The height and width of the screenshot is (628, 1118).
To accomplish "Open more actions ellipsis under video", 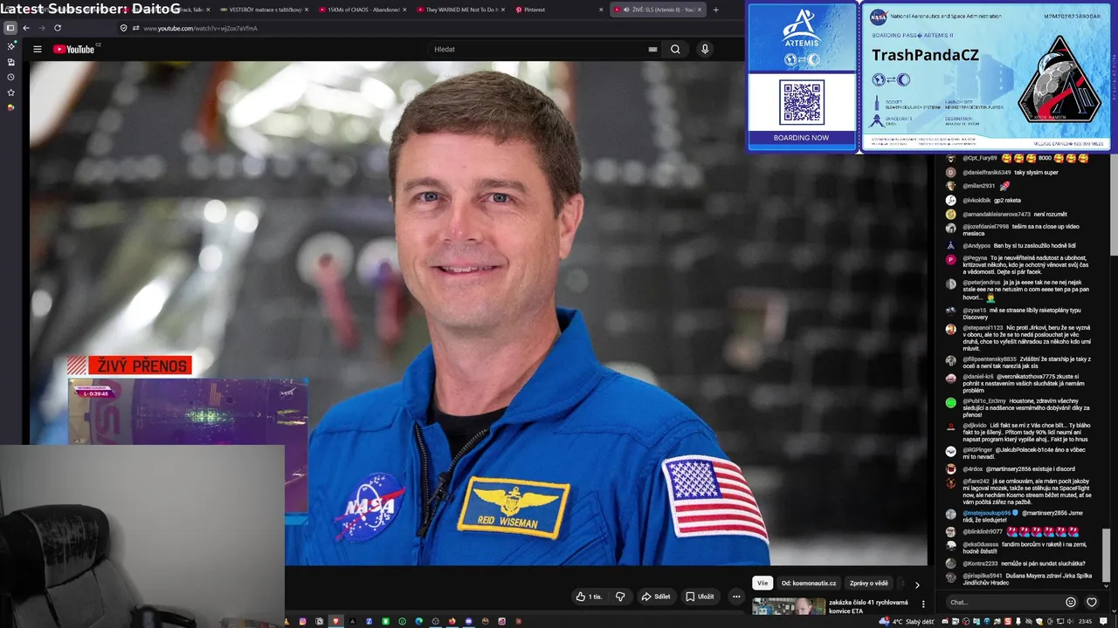I will [x=736, y=597].
